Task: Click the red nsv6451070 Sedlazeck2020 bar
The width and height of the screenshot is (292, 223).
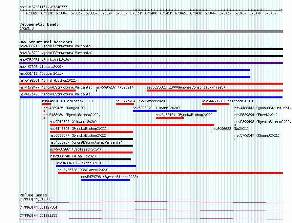Action: [47, 104]
